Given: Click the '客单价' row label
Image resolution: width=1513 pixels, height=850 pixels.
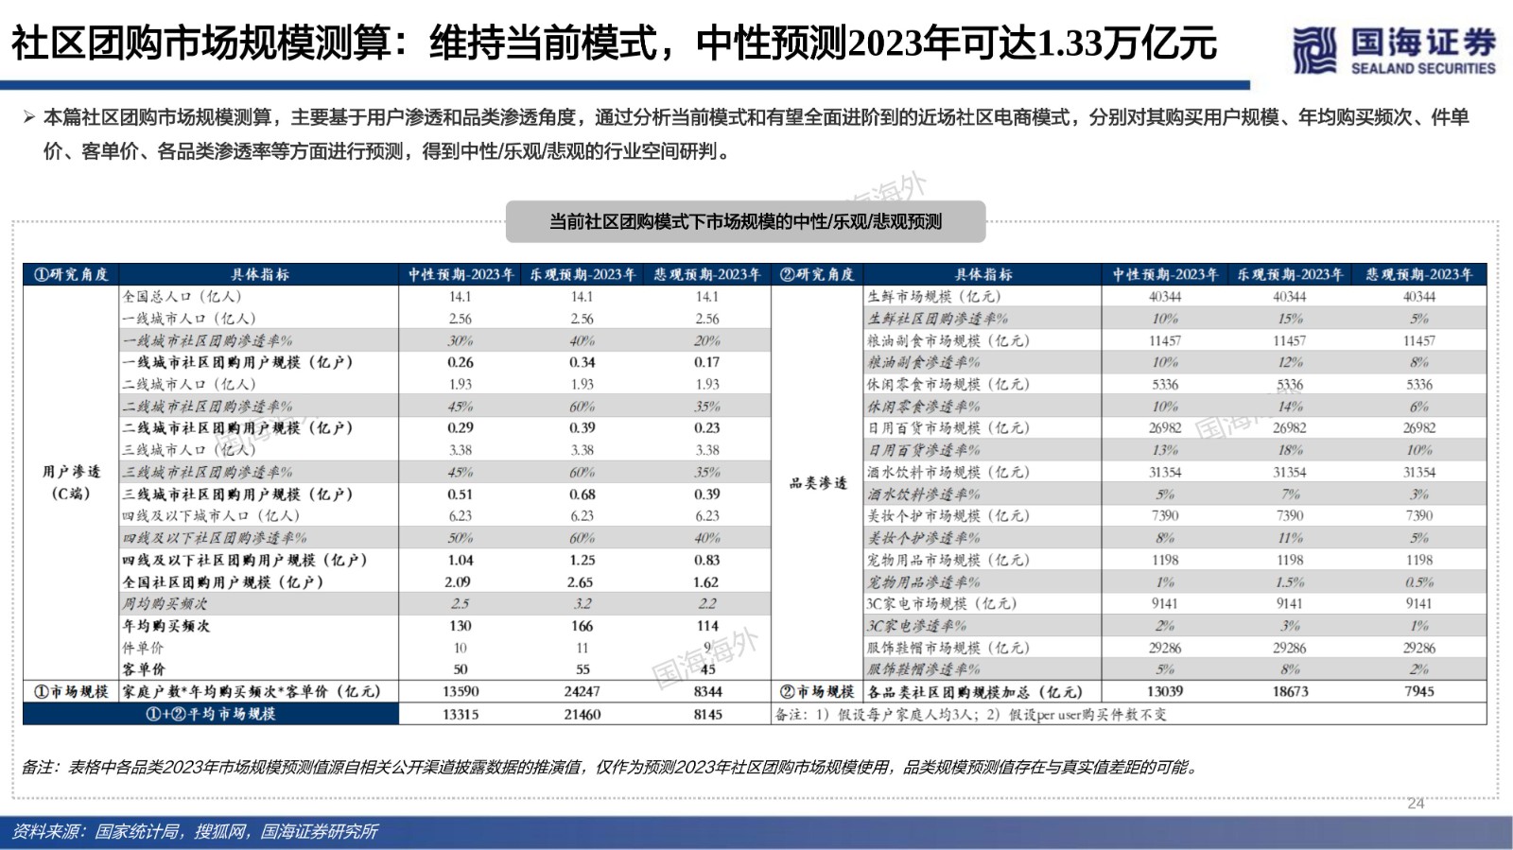Looking at the screenshot, I should coord(143,669).
